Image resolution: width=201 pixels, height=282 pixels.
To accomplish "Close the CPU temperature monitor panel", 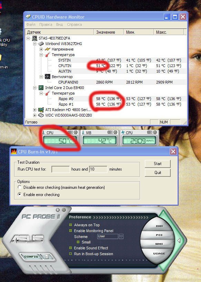I will coord(76,132).
